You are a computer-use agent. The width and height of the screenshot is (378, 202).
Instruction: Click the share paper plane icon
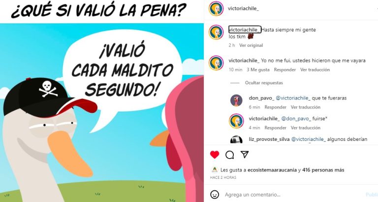[245, 155]
